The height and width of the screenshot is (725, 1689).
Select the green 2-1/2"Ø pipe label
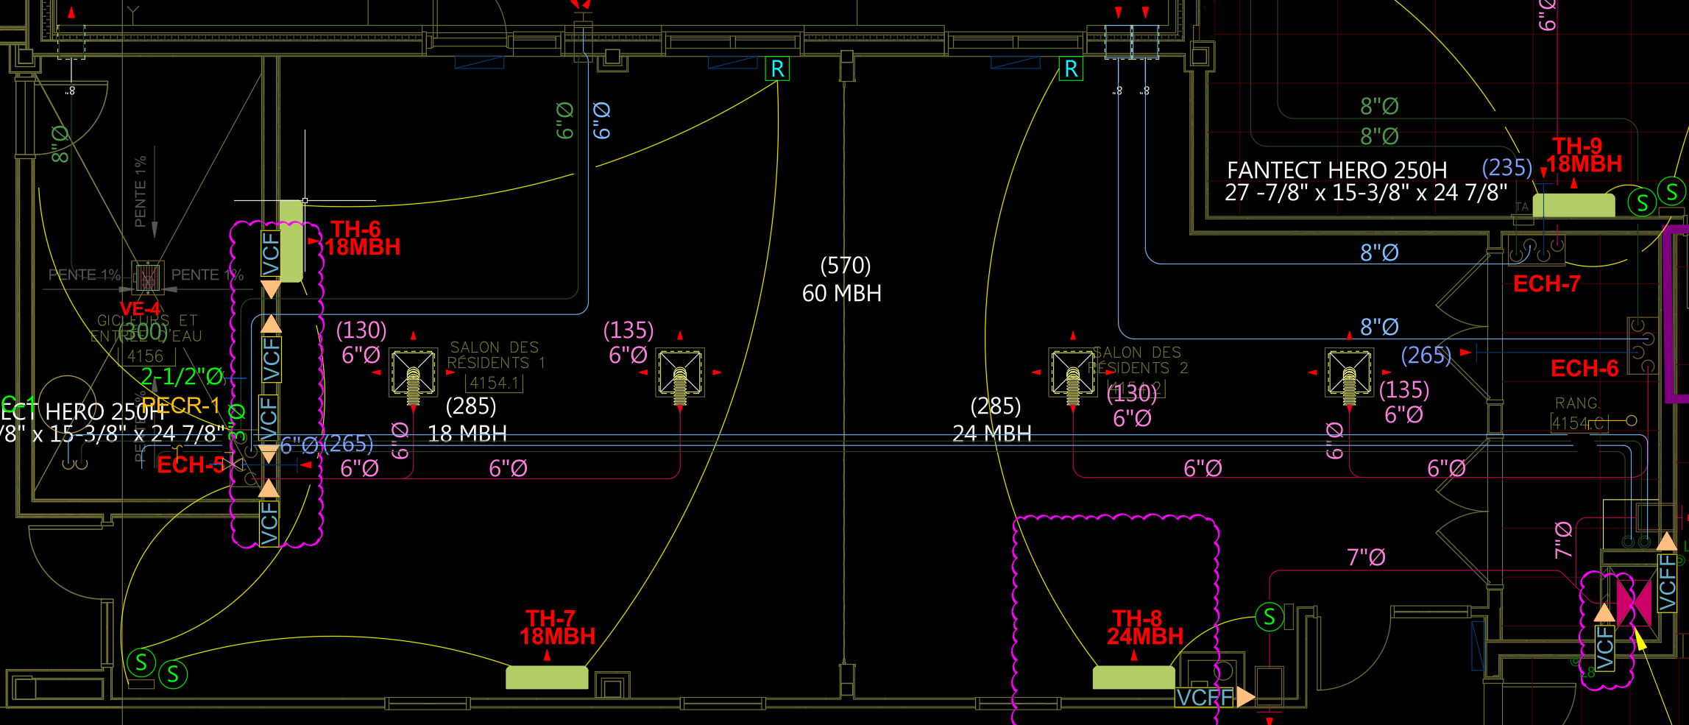(x=182, y=377)
